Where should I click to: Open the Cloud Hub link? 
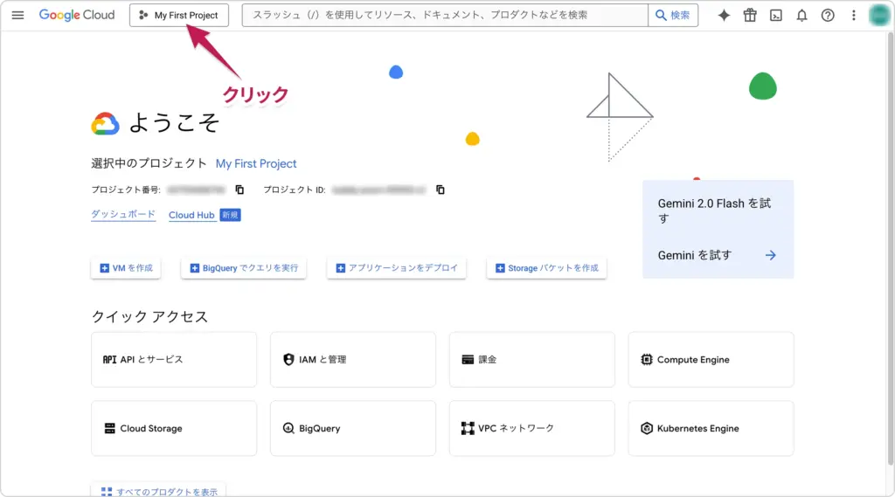tap(191, 215)
